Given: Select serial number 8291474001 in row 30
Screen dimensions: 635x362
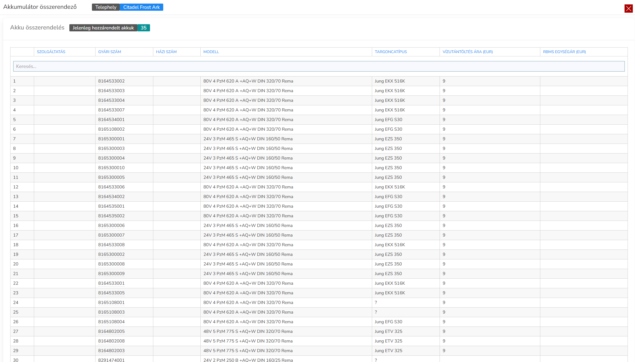Looking at the screenshot, I should [x=111, y=360].
